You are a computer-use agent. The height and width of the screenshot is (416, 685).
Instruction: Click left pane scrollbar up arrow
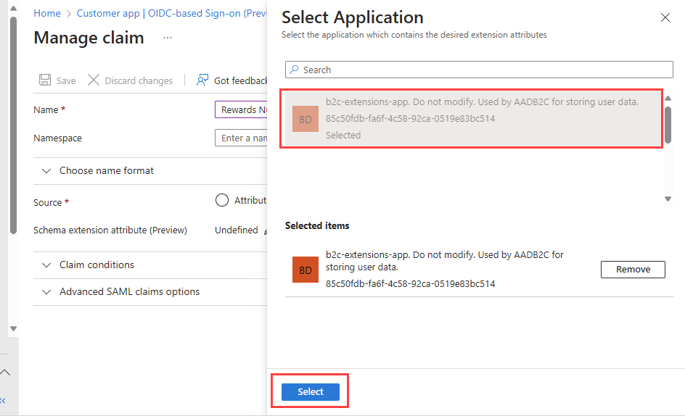point(13,9)
